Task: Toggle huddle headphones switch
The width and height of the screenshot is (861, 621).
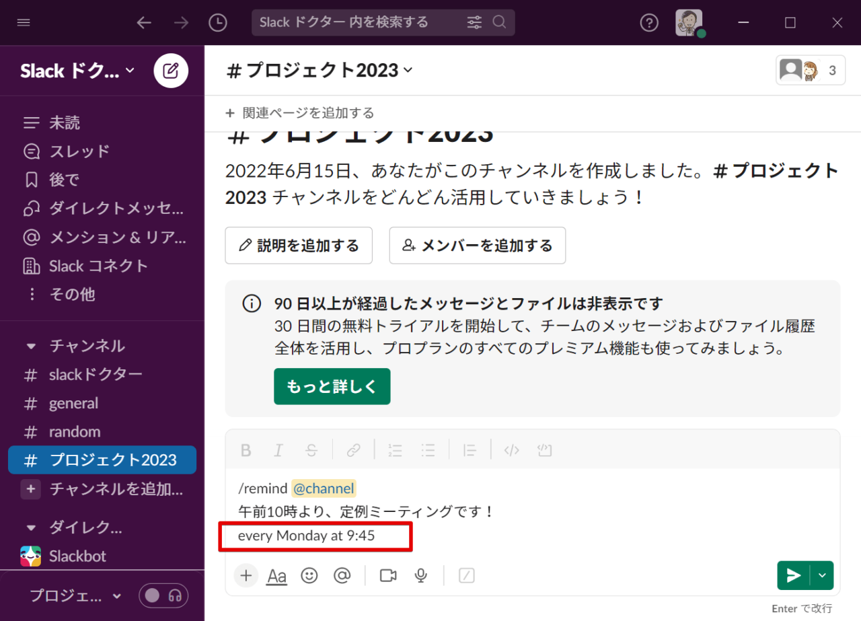Action: point(163,595)
